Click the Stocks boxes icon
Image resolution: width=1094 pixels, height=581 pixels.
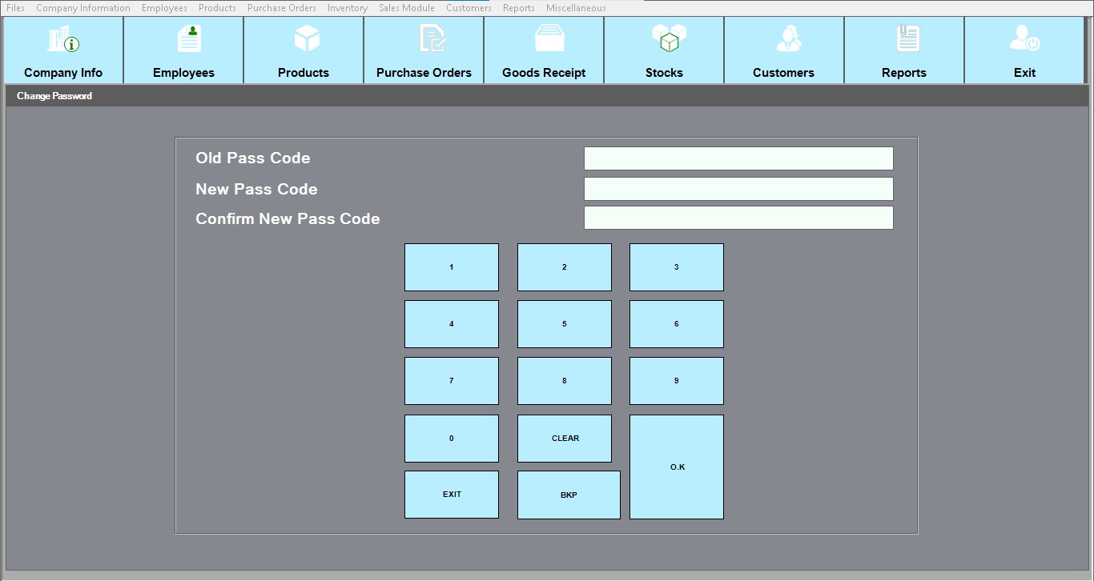[669, 38]
